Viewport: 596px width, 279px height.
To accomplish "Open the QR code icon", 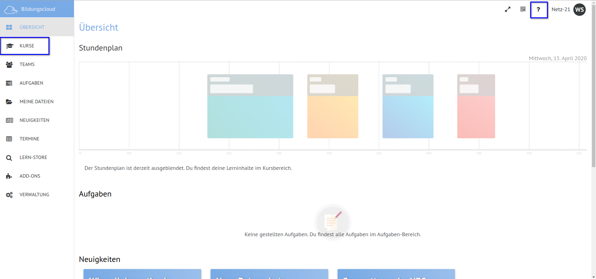I will point(523,9).
